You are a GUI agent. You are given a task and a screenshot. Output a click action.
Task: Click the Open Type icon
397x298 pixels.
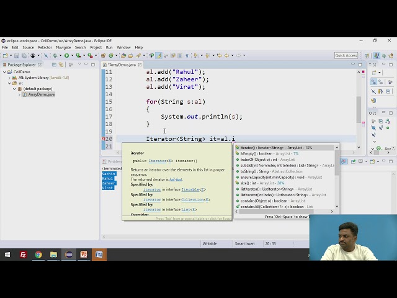coord(123,55)
